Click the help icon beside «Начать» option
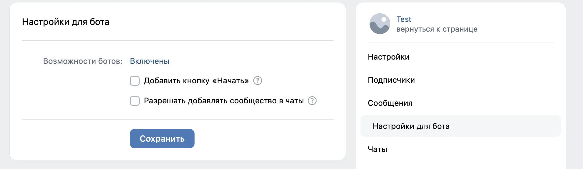This screenshot has height=169, width=583. 258,81
